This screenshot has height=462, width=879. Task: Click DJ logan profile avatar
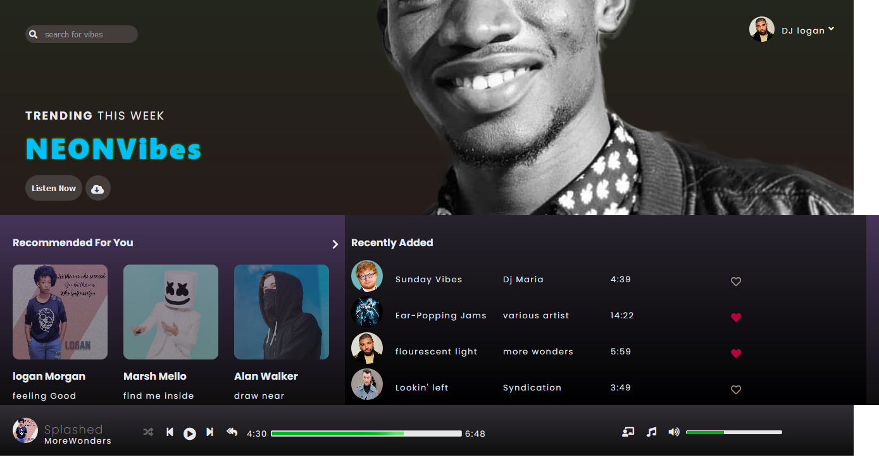pos(762,29)
